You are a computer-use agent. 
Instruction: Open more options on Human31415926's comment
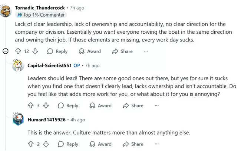156,144
